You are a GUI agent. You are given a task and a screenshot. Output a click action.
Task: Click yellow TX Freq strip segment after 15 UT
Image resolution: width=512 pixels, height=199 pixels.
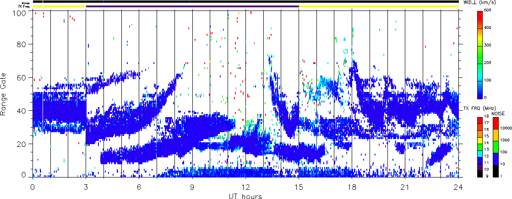point(379,6)
